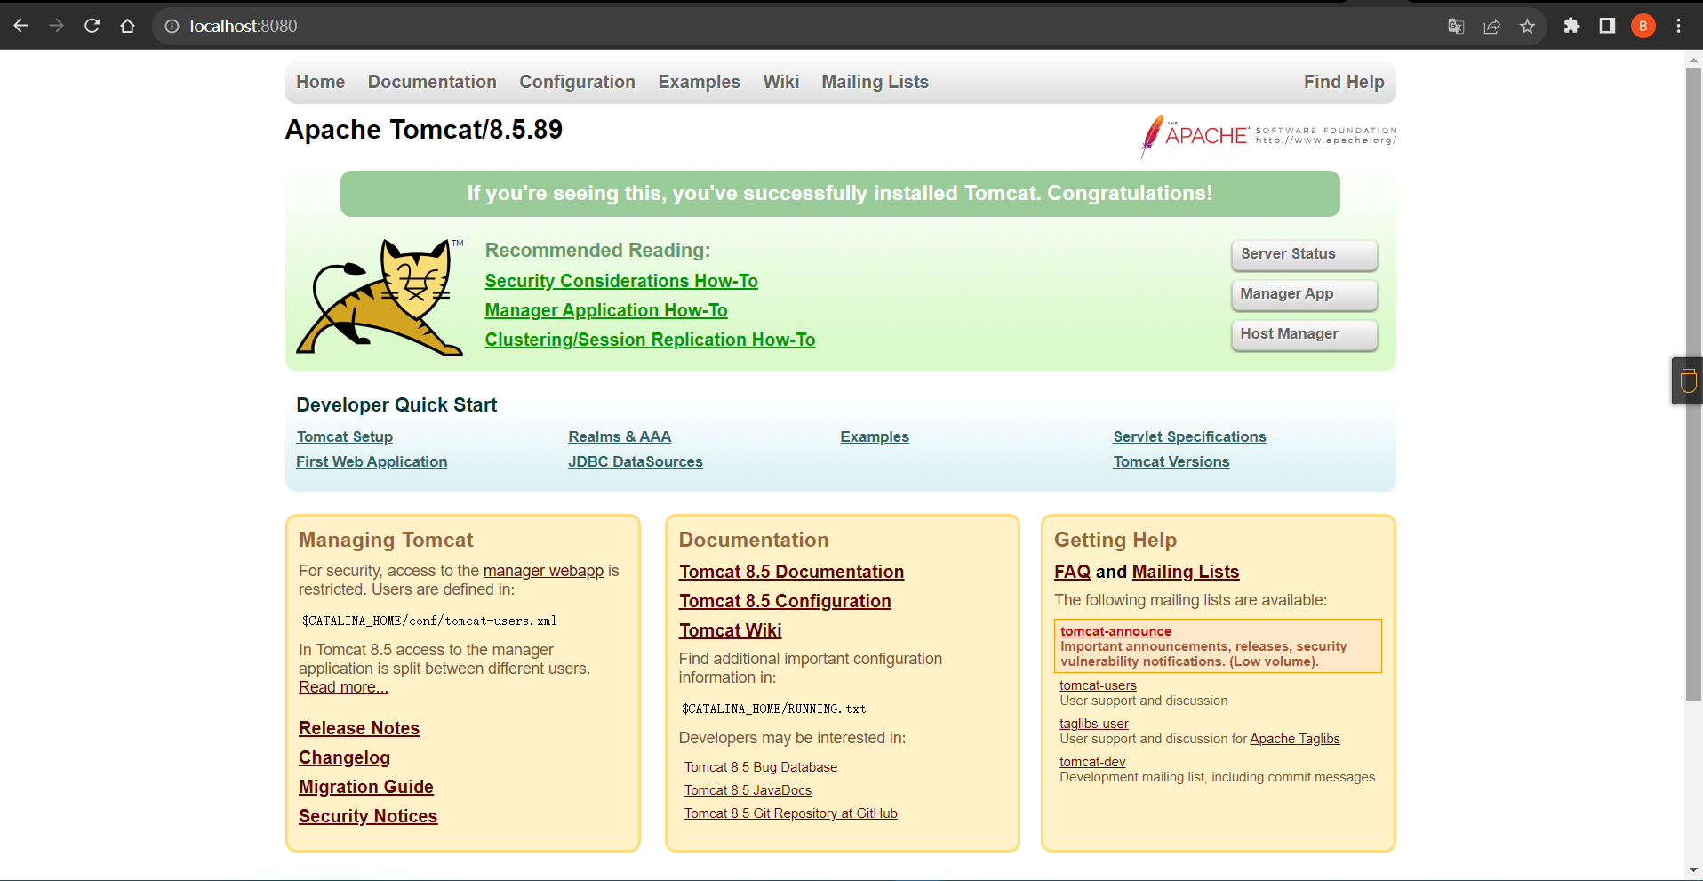Open Wiki in the top nav

pos(780,82)
